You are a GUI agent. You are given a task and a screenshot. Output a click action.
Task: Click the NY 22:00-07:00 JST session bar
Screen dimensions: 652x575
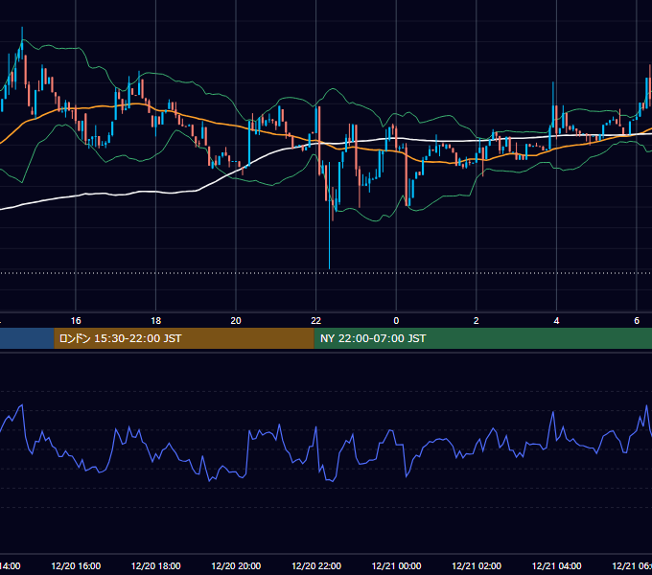[x=482, y=338]
